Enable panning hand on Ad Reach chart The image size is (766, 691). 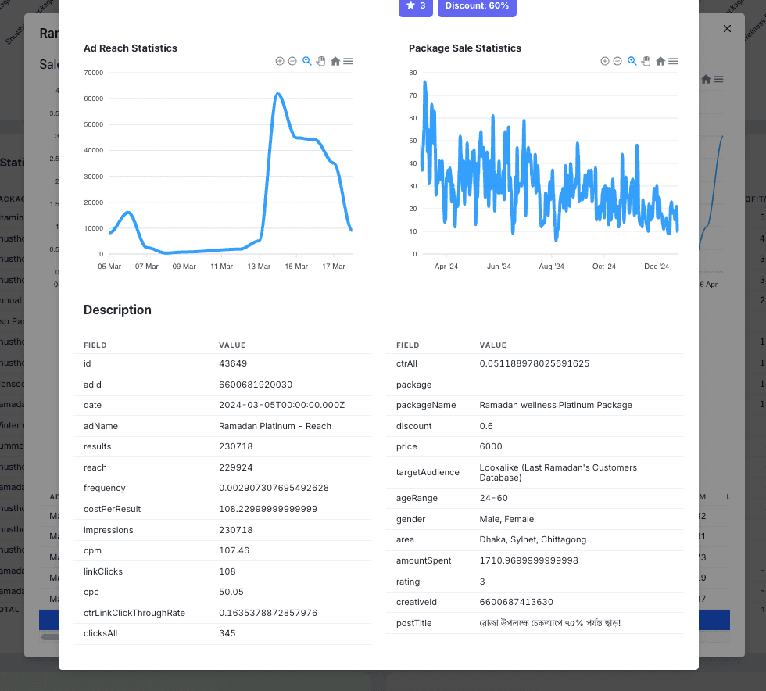(320, 61)
